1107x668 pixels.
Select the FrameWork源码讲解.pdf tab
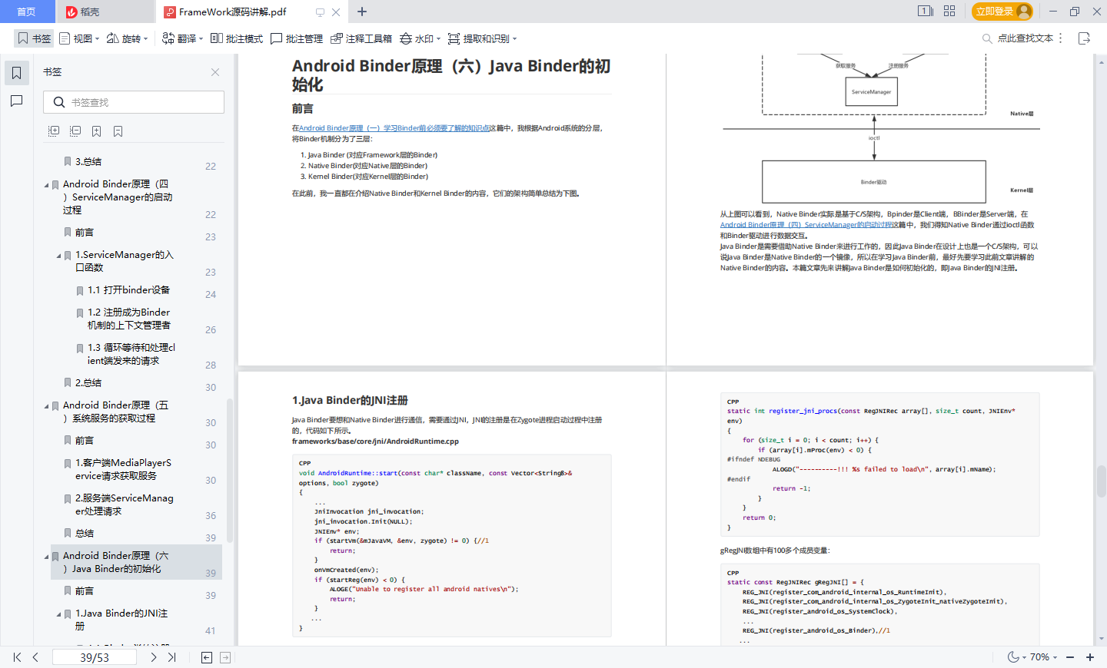tap(233, 12)
